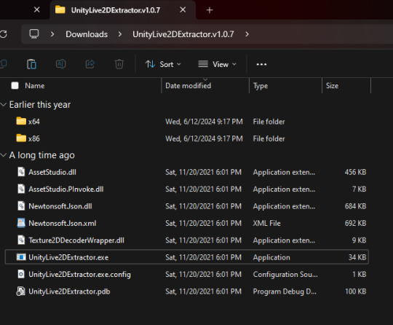Click the Share toolbar icon
The height and width of the screenshot is (325, 393).
click(x=90, y=64)
